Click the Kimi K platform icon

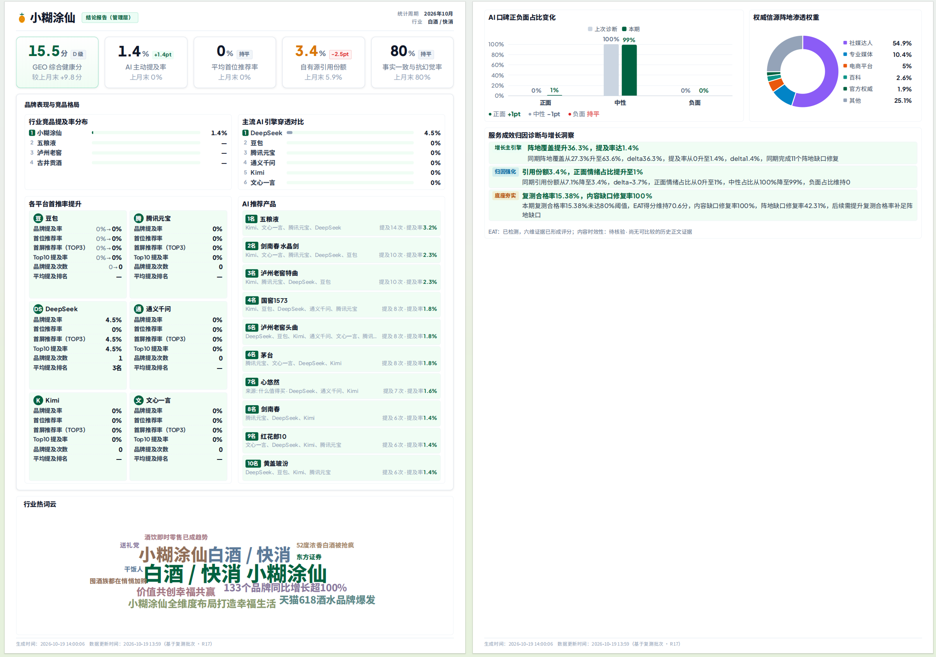point(38,400)
